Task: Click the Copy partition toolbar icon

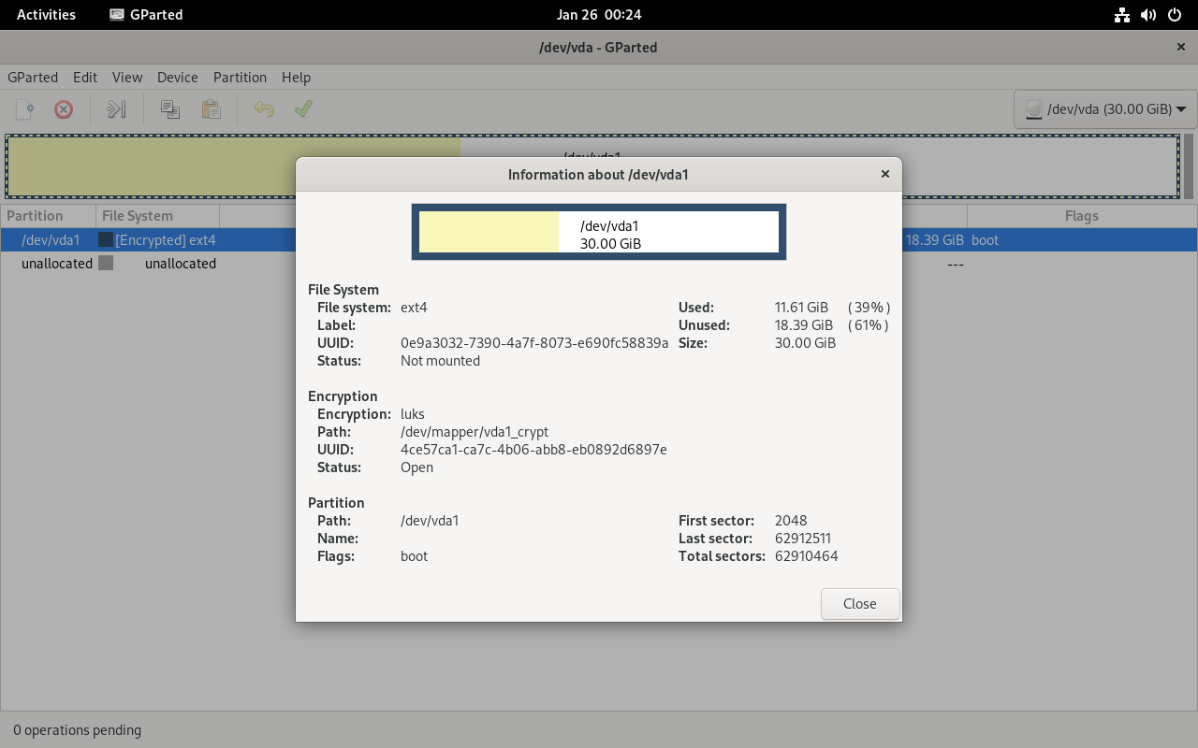Action: [x=170, y=109]
